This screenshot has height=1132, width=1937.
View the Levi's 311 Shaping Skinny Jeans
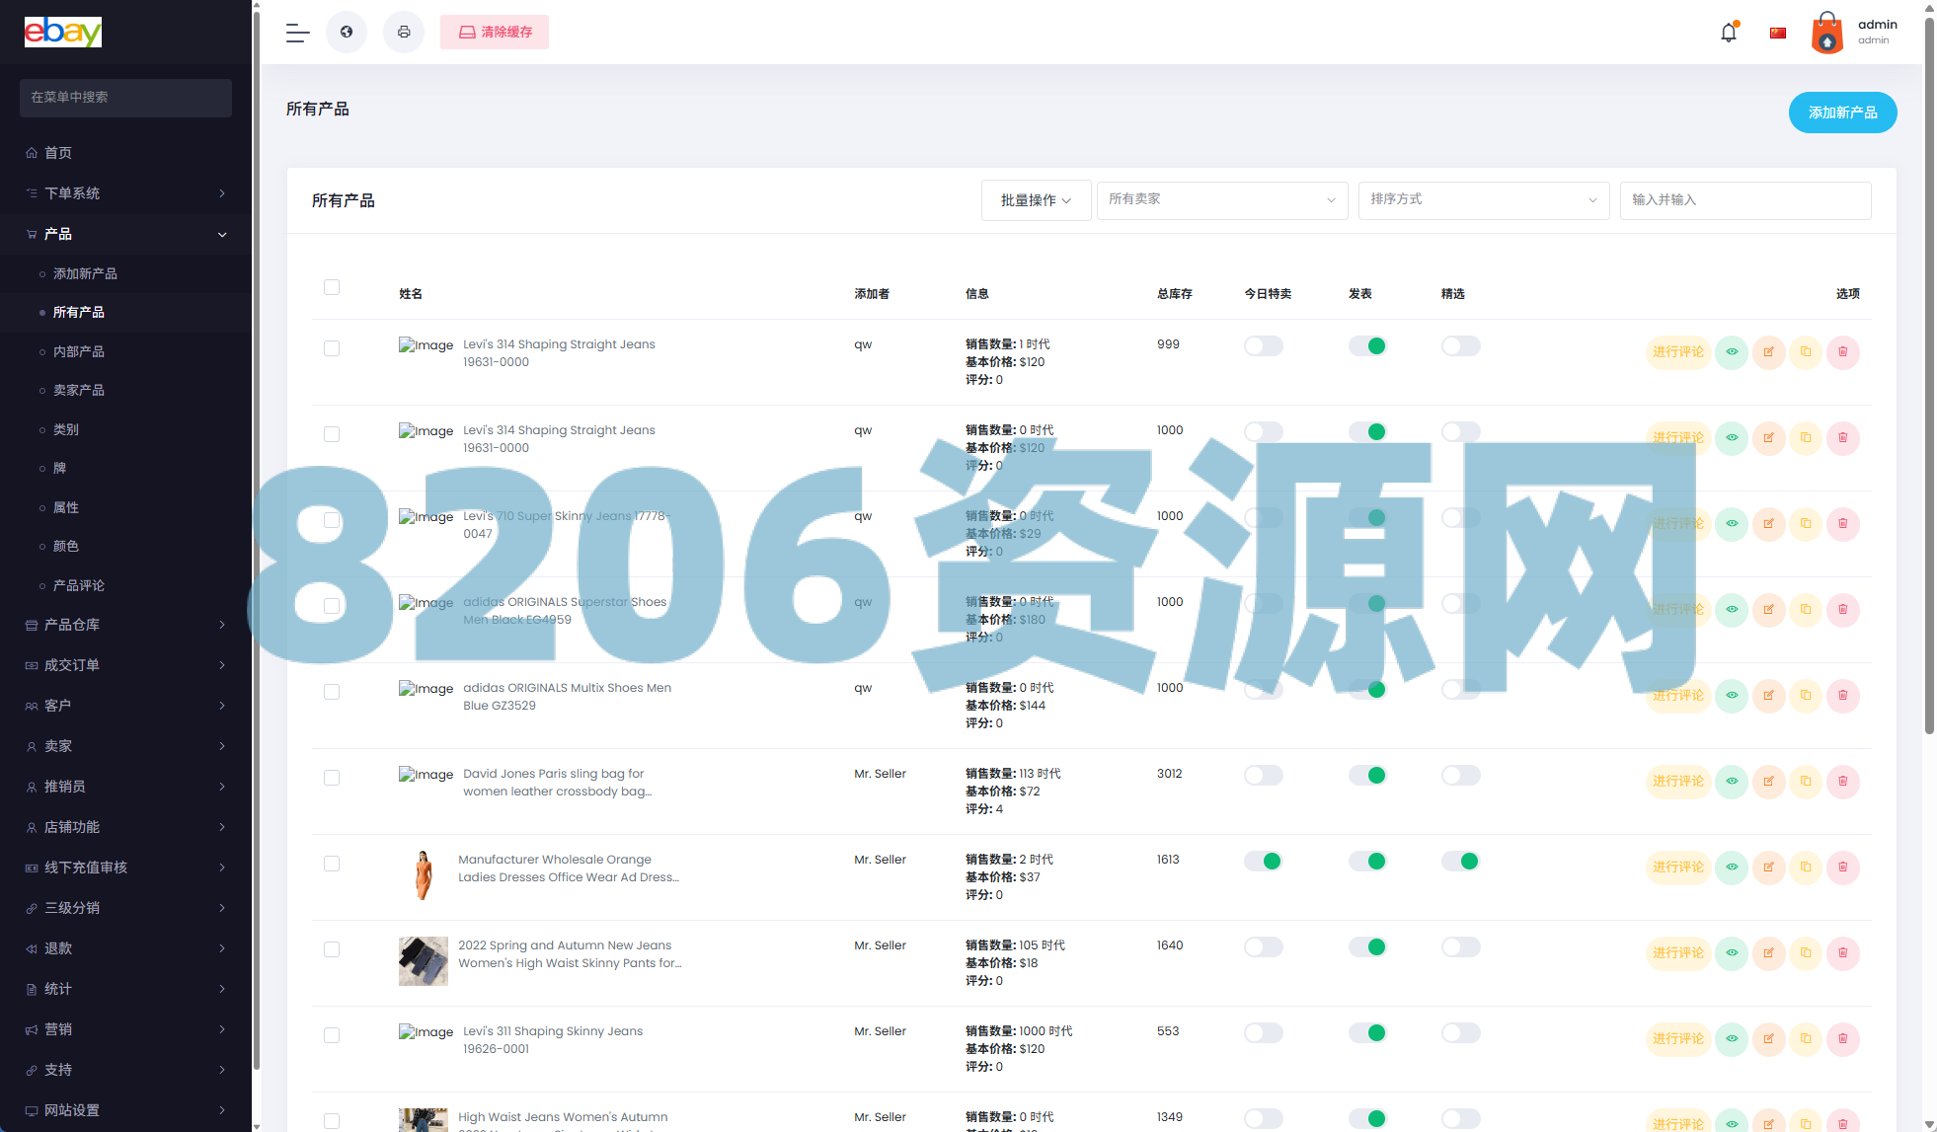(1732, 1039)
